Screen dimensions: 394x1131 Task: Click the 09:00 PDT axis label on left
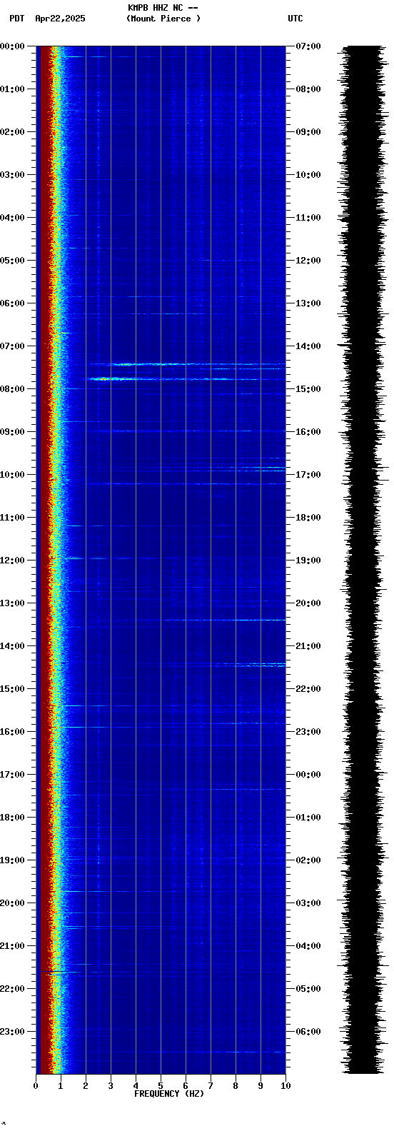[x=12, y=432]
